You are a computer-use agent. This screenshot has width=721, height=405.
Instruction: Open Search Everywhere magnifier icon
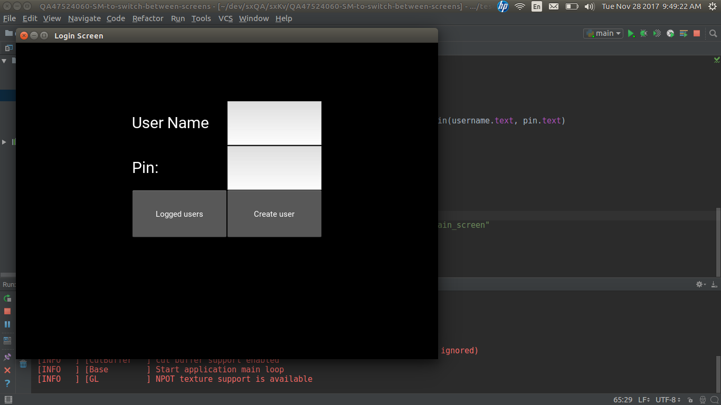713,33
